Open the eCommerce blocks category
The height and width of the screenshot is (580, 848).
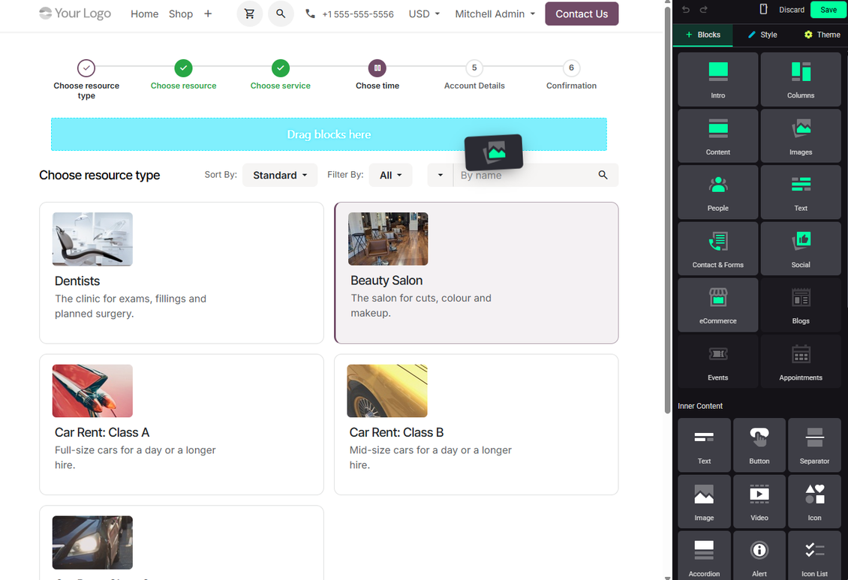point(717,305)
